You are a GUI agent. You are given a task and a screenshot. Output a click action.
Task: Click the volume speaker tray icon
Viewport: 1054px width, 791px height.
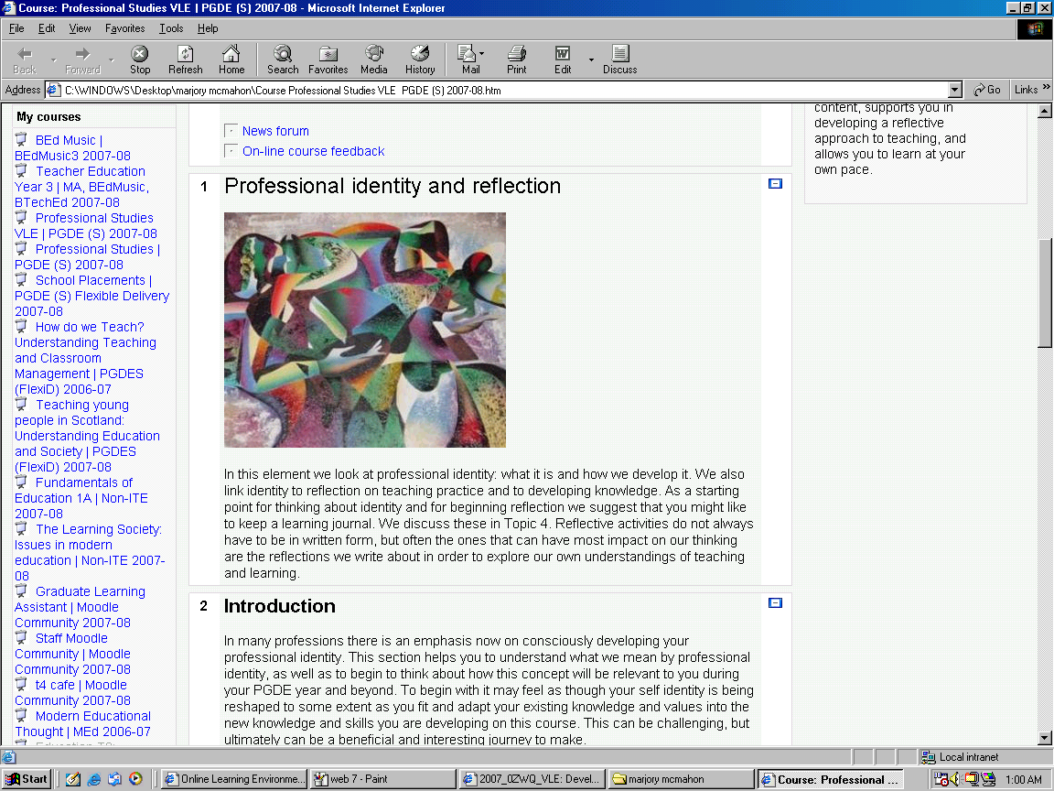[x=955, y=779]
